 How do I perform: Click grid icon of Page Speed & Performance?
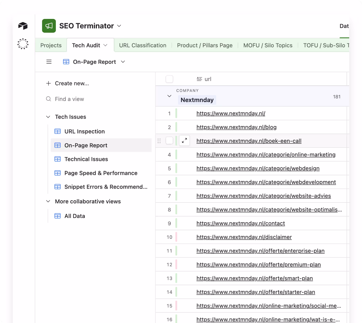click(x=58, y=173)
